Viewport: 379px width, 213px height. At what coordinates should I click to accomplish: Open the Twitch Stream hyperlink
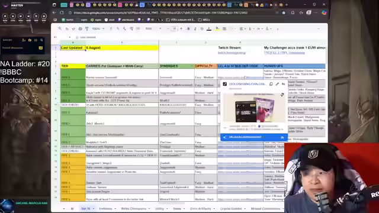(232, 53)
